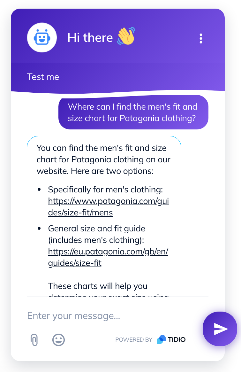This screenshot has height=372, width=241.
Task: Click the 'Test me' subtitle text
Action: (x=43, y=77)
